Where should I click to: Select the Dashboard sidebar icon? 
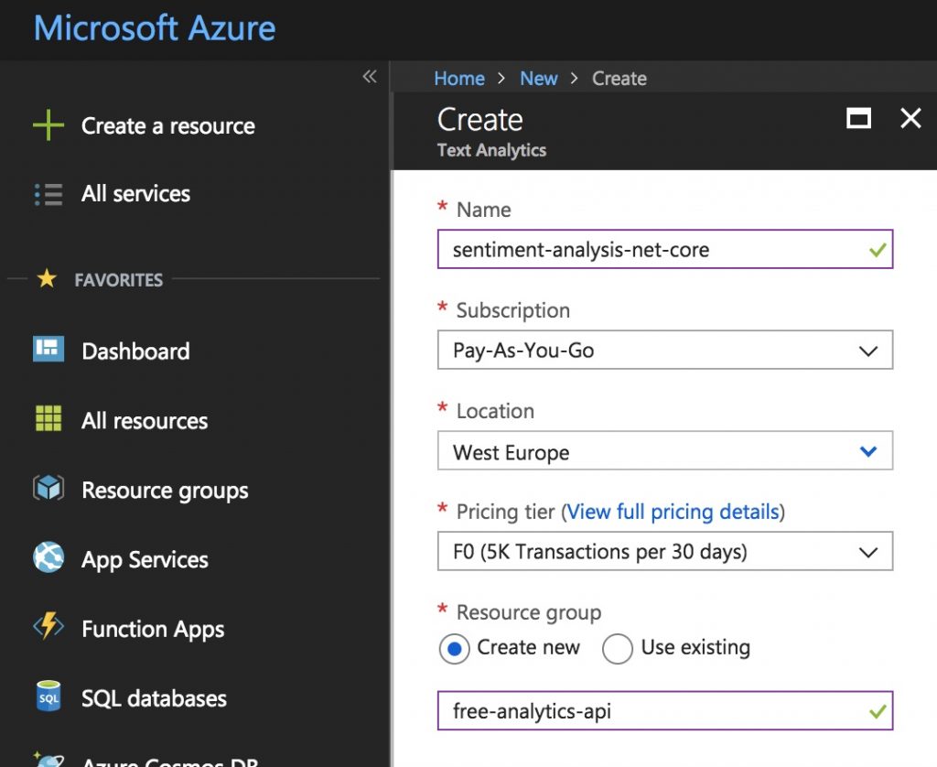tap(48, 351)
